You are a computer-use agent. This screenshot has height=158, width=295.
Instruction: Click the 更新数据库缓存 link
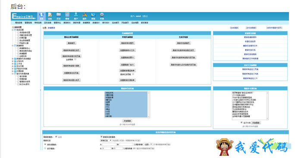coord(250,37)
